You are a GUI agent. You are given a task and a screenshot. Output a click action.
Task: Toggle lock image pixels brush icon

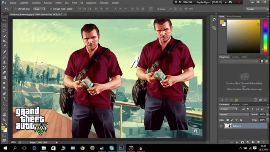pos(232,120)
